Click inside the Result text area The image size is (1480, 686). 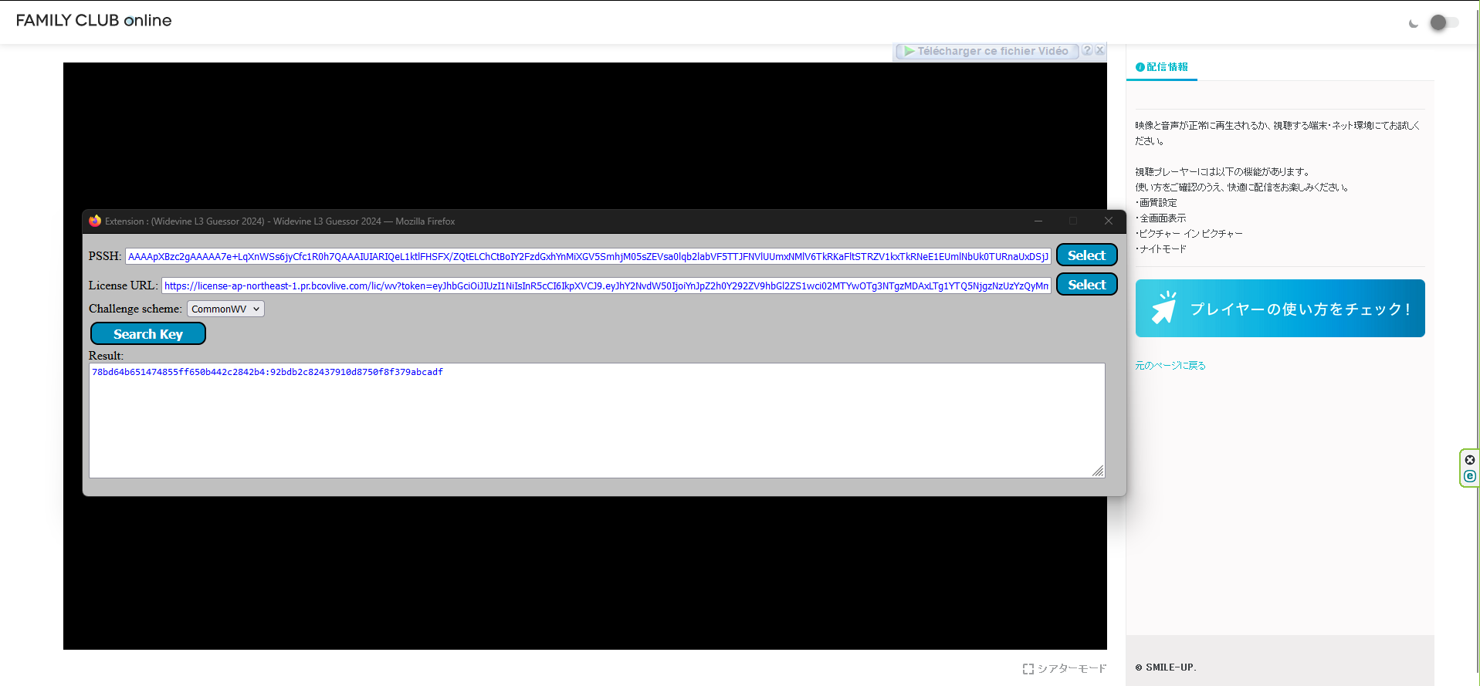point(597,421)
